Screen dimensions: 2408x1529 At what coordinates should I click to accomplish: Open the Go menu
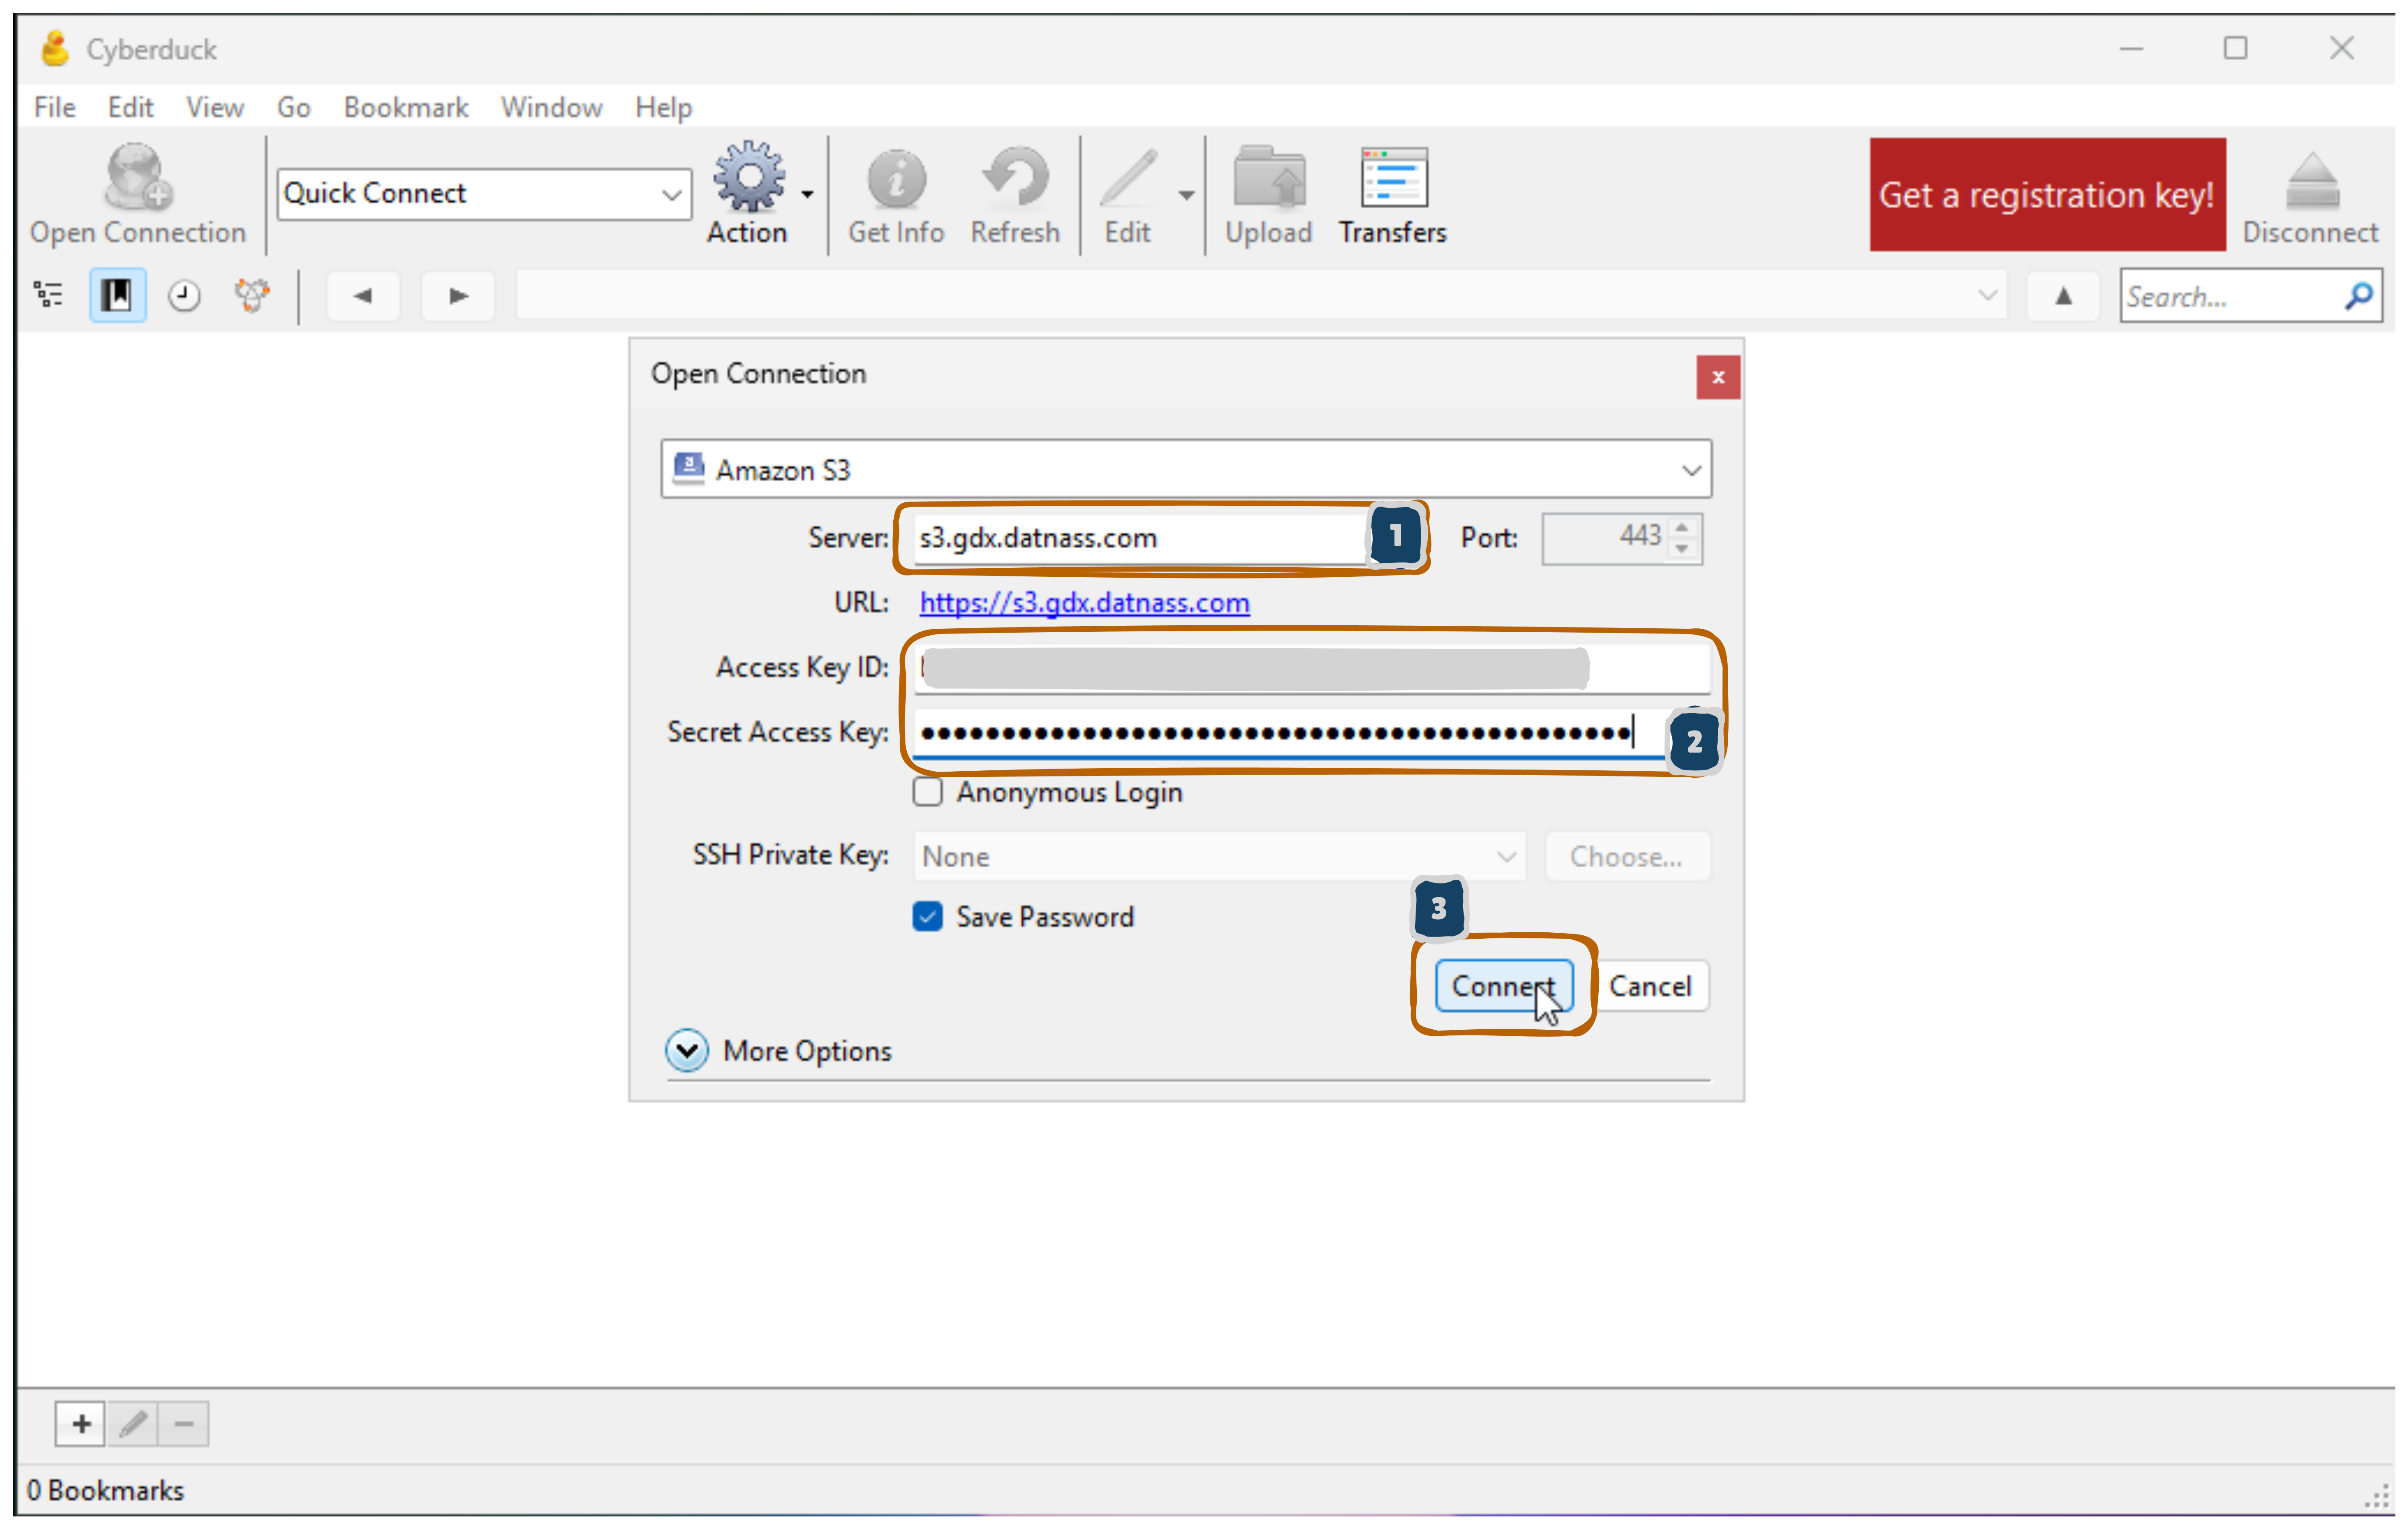[x=293, y=107]
